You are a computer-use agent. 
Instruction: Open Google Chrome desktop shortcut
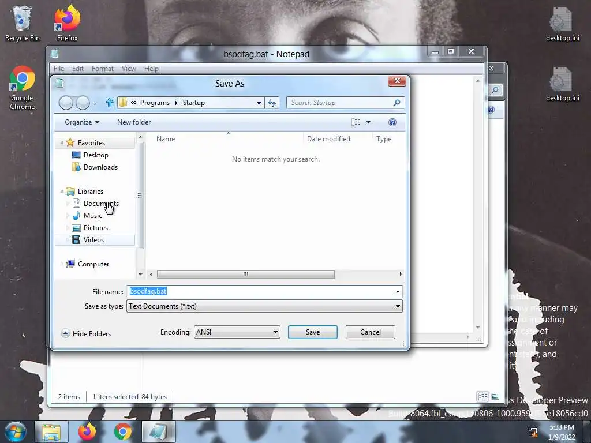pyautogui.click(x=23, y=88)
